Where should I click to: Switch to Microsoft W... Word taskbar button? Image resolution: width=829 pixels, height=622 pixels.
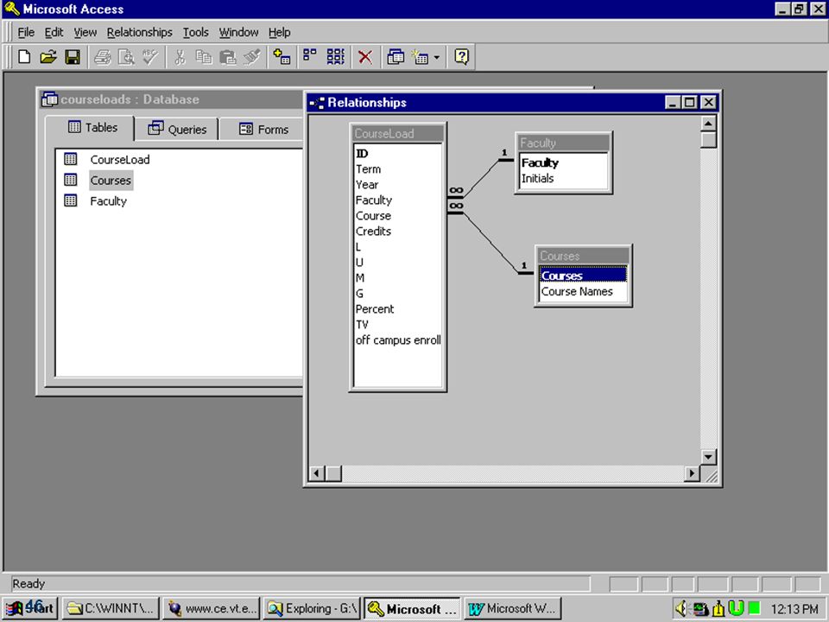[x=513, y=608]
